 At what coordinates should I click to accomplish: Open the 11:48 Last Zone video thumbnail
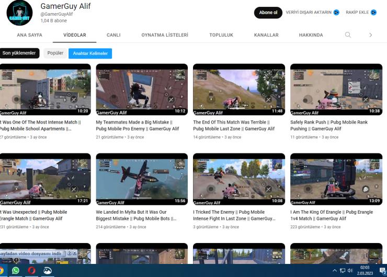(x=239, y=90)
